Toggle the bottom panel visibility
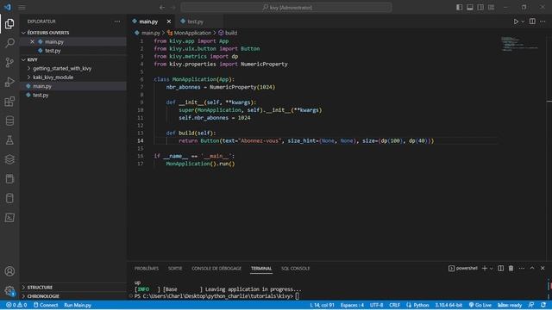 (x=469, y=8)
